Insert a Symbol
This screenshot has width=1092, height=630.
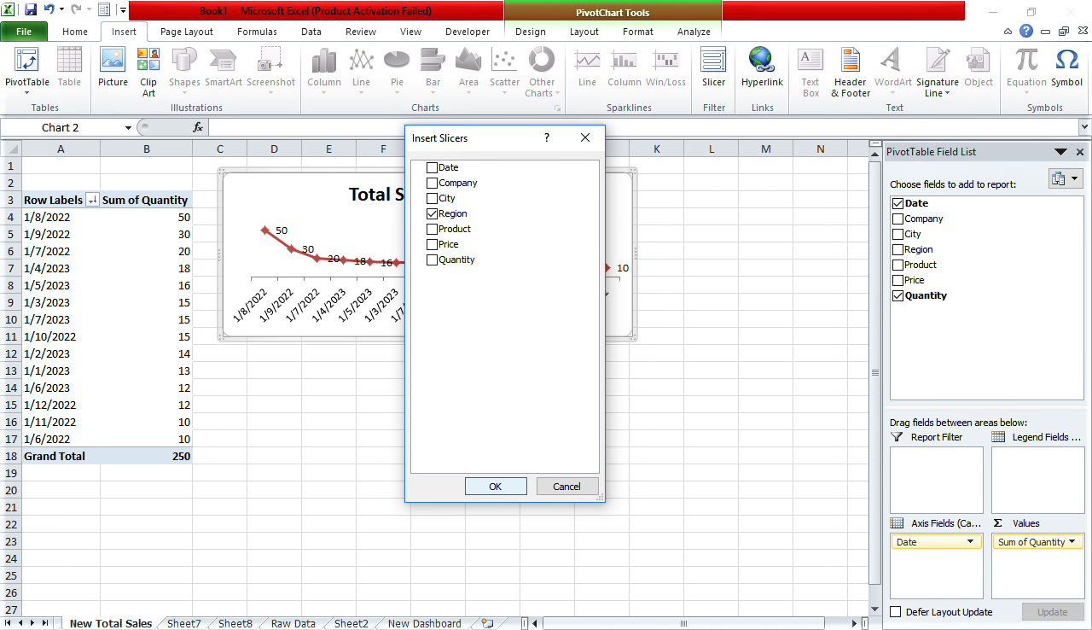pos(1066,68)
